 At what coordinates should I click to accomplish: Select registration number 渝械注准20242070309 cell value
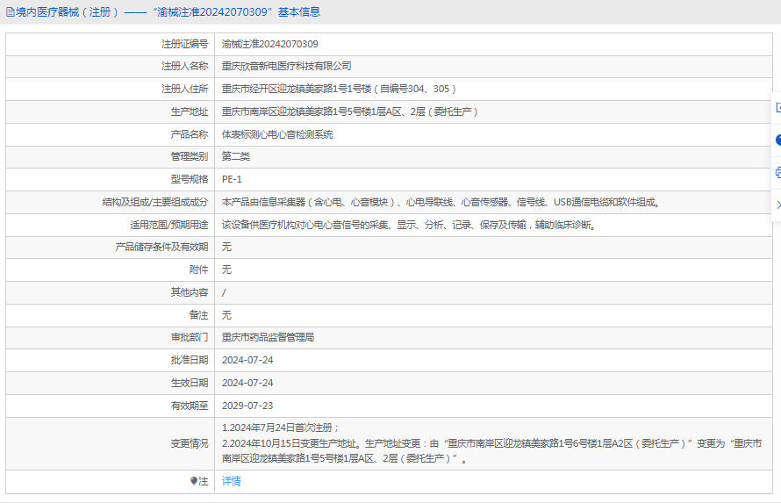(x=270, y=44)
